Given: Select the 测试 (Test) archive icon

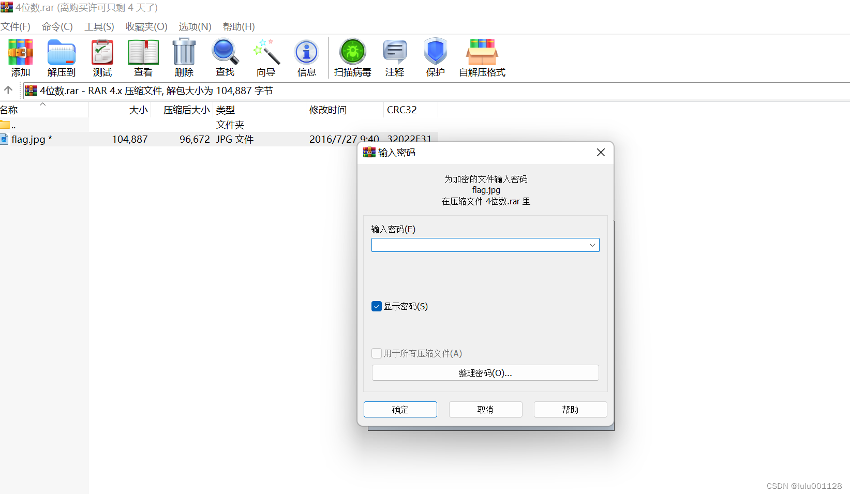Looking at the screenshot, I should [102, 57].
